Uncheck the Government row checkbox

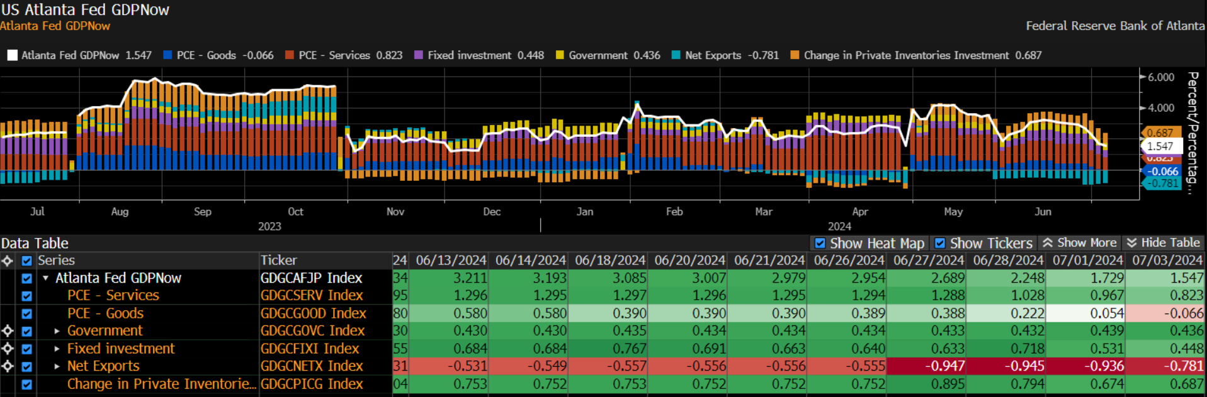[x=26, y=331]
